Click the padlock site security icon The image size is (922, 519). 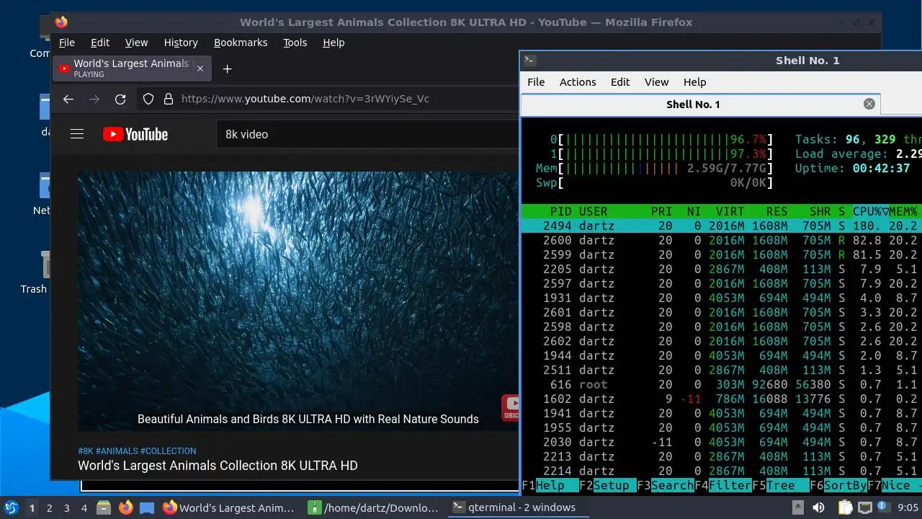169,99
